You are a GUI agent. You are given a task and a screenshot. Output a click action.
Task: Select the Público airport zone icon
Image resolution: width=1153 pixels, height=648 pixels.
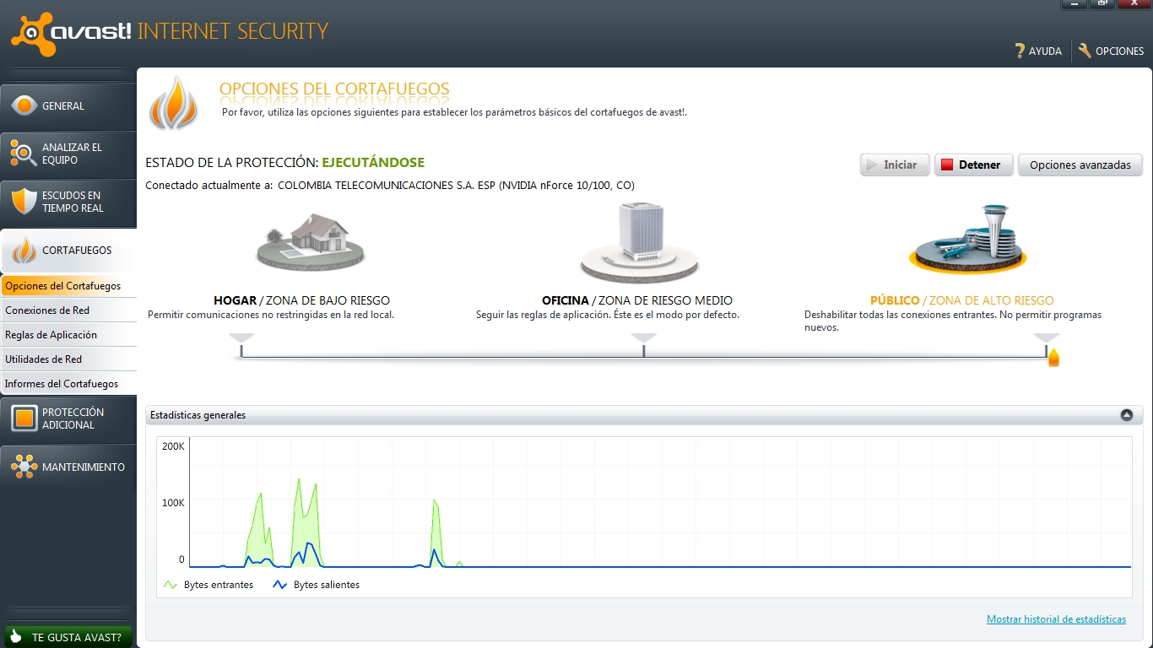pos(967,240)
